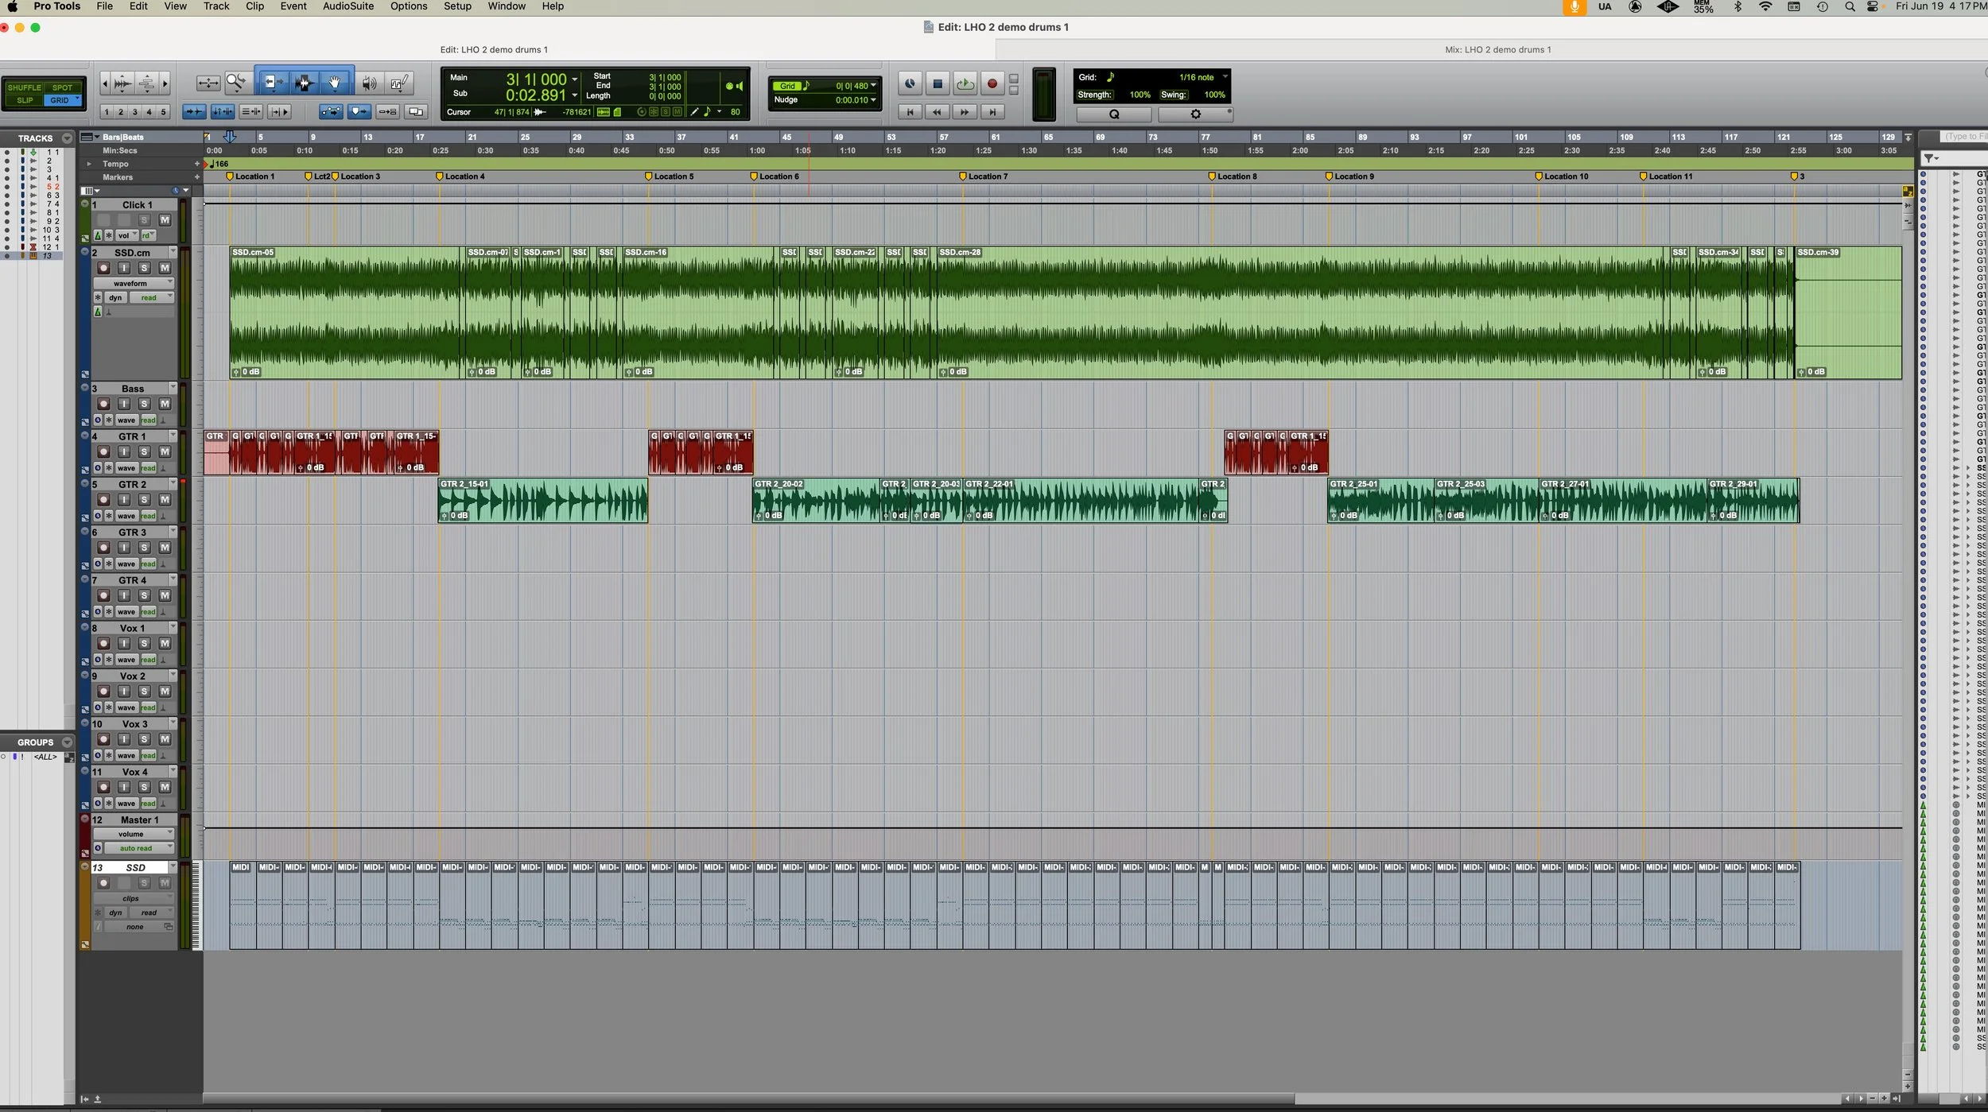The image size is (1988, 1112).
Task: Open SSD.cm automation mode read dropdown
Action: (x=151, y=298)
